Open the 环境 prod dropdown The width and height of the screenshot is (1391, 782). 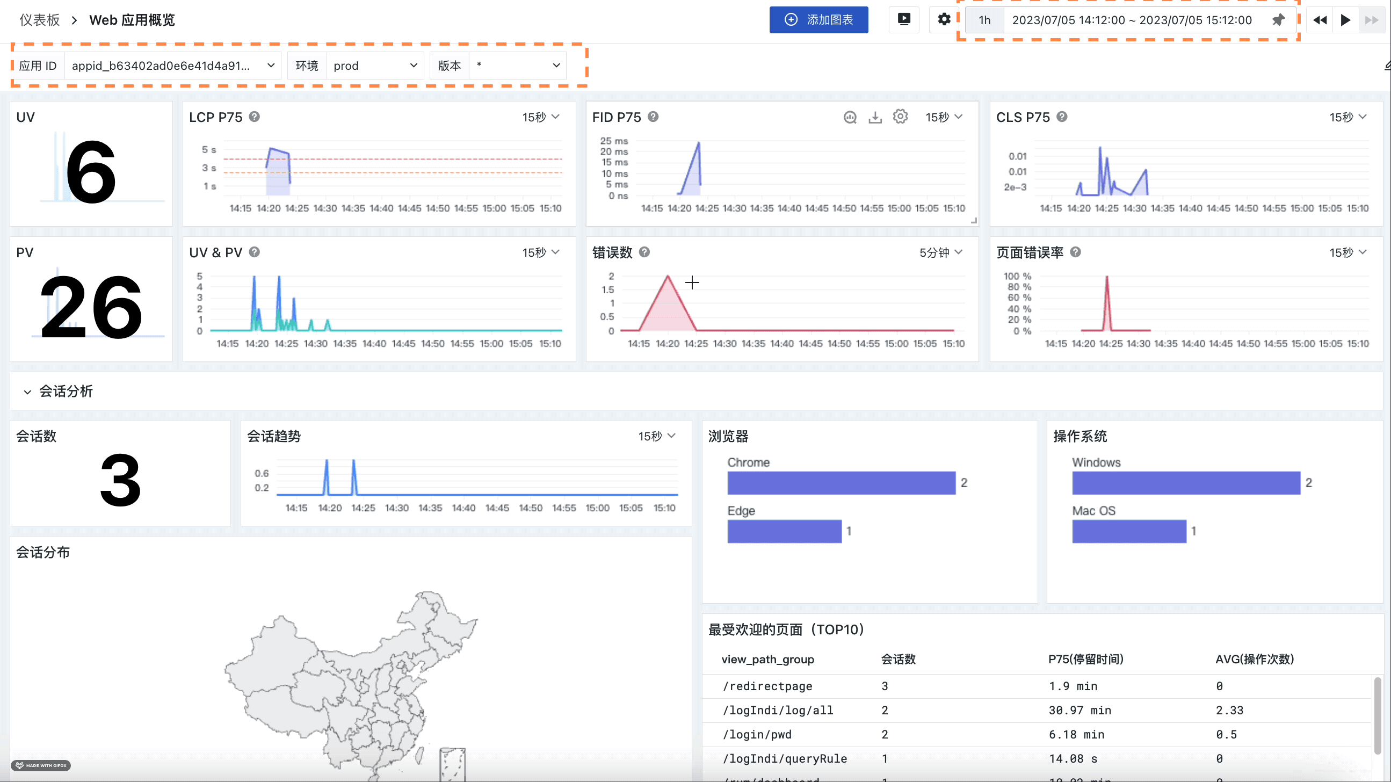click(x=375, y=66)
